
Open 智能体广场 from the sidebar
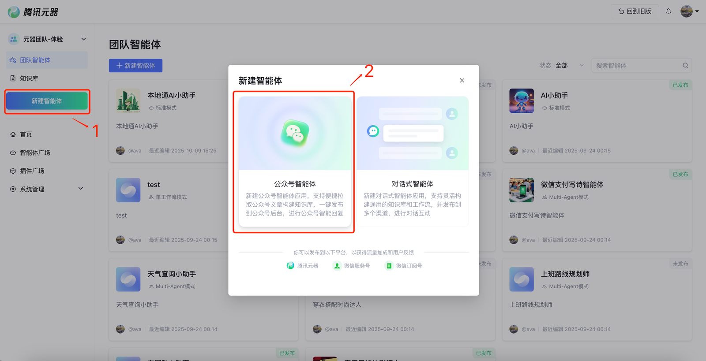coord(35,153)
